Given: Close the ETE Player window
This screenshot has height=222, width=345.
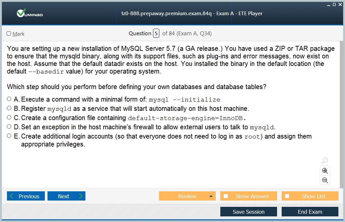Looking at the screenshot, I should pyautogui.click(x=340, y=4).
